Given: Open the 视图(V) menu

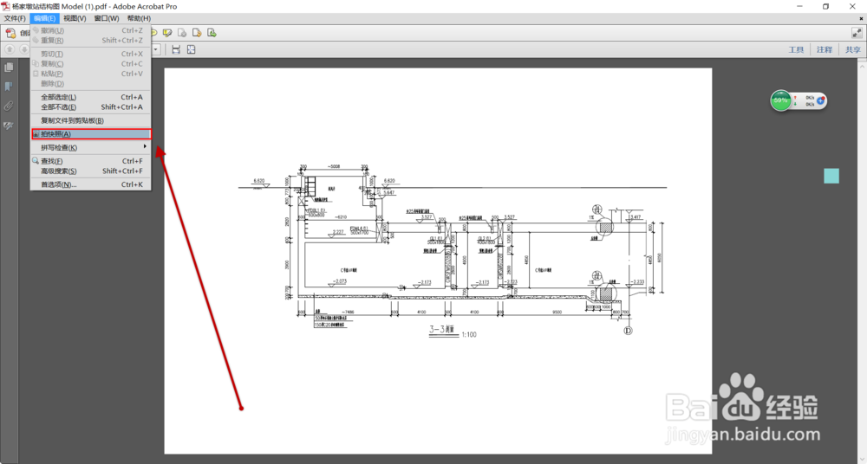Looking at the screenshot, I should [75, 18].
